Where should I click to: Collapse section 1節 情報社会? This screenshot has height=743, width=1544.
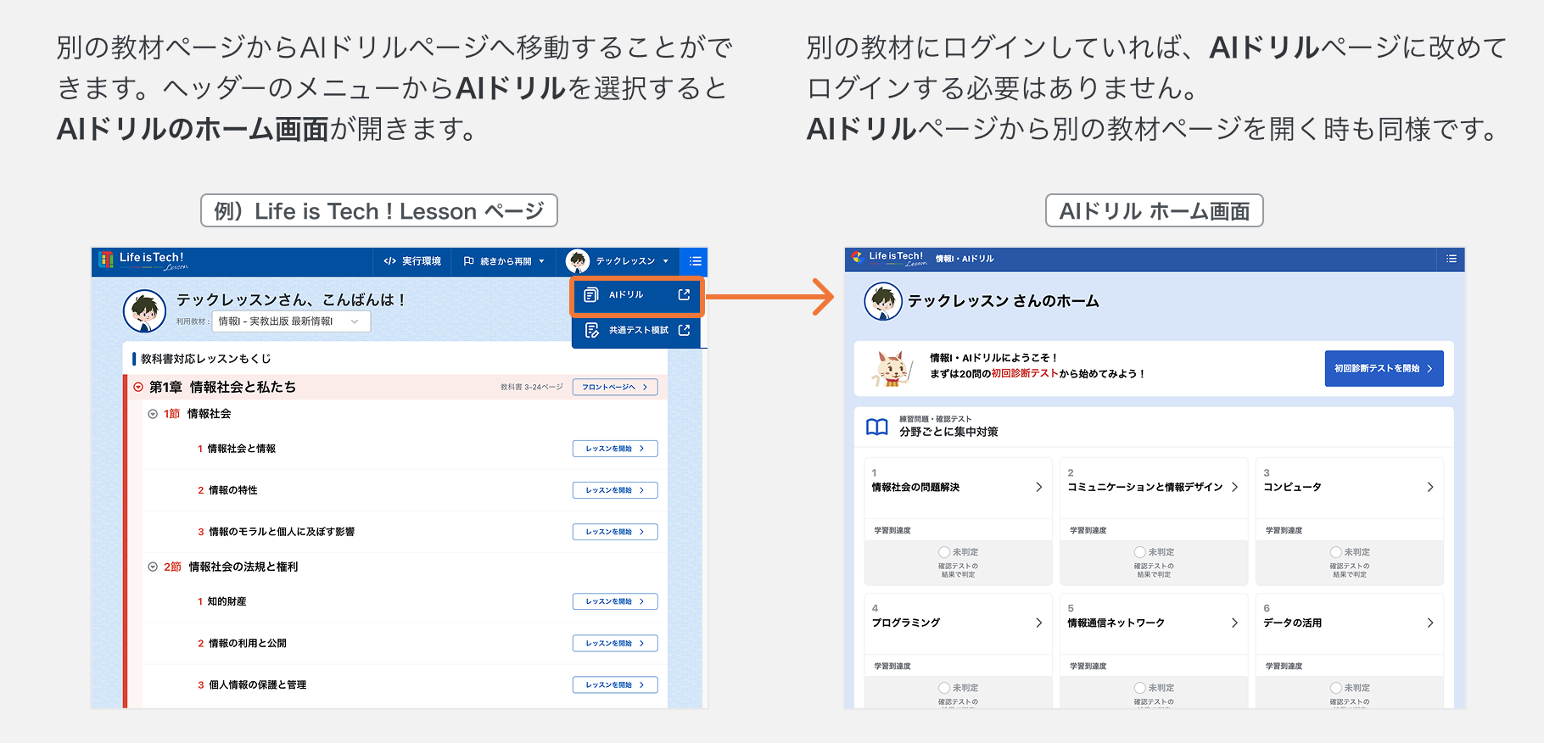[153, 414]
